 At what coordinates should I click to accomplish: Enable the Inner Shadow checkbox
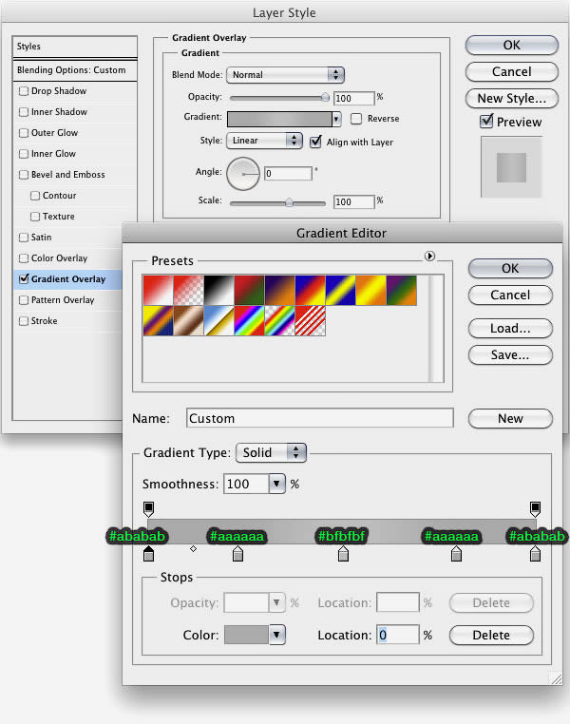[24, 112]
